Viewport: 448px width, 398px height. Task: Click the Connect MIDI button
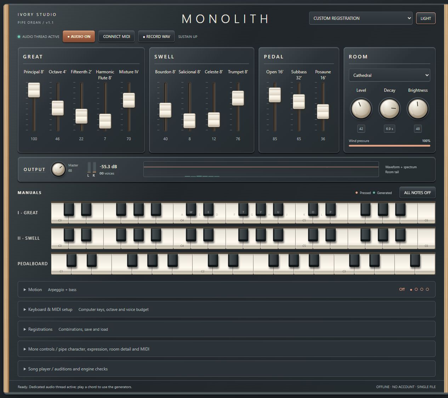(x=117, y=36)
